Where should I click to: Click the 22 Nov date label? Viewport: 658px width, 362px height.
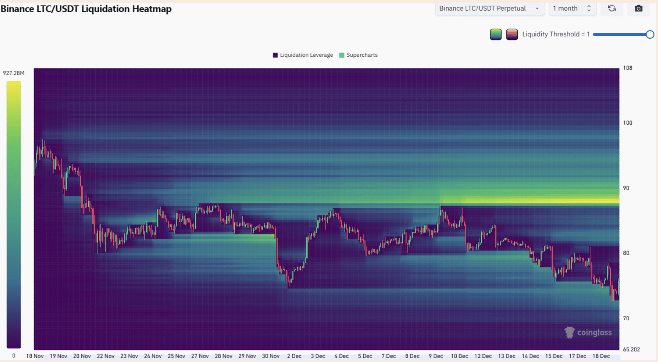tap(106, 356)
